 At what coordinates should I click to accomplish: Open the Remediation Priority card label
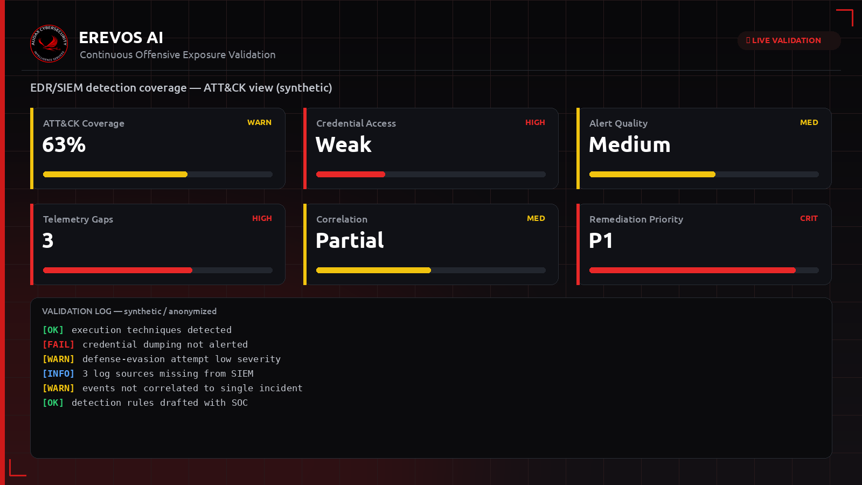click(x=636, y=219)
